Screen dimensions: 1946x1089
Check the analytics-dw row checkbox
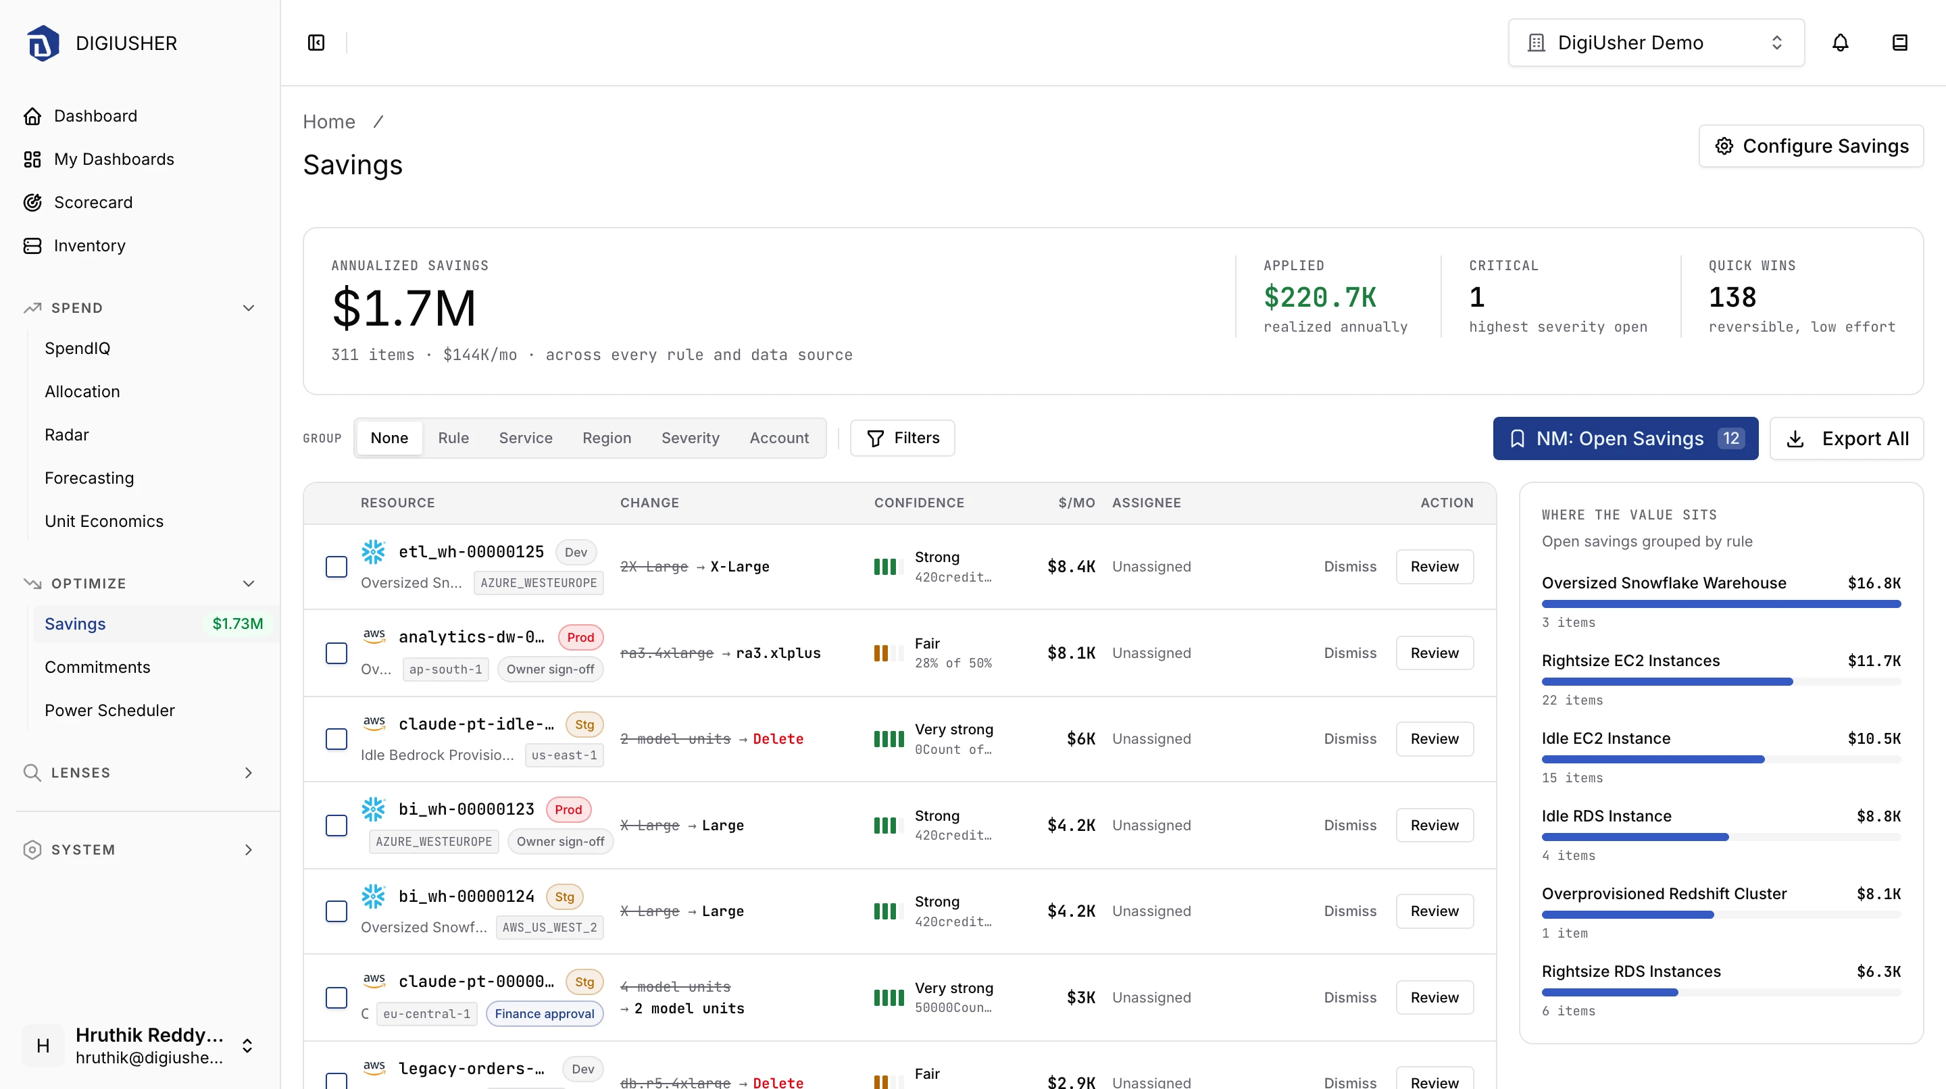[336, 653]
